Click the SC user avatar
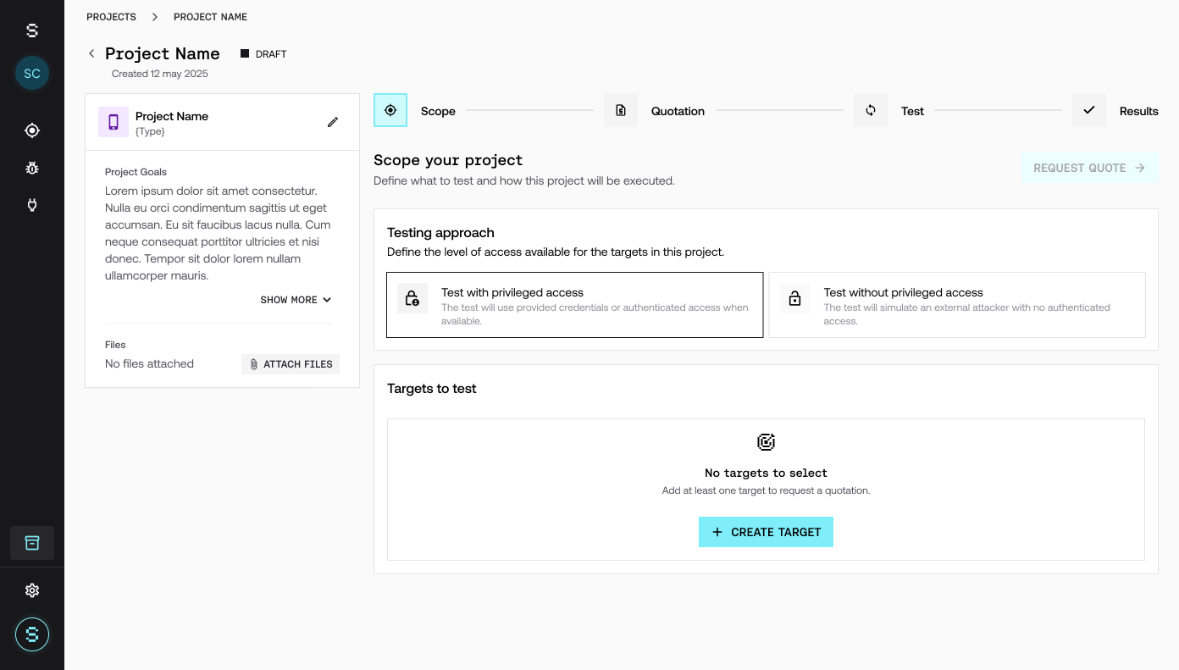The width and height of the screenshot is (1179, 670). click(32, 74)
